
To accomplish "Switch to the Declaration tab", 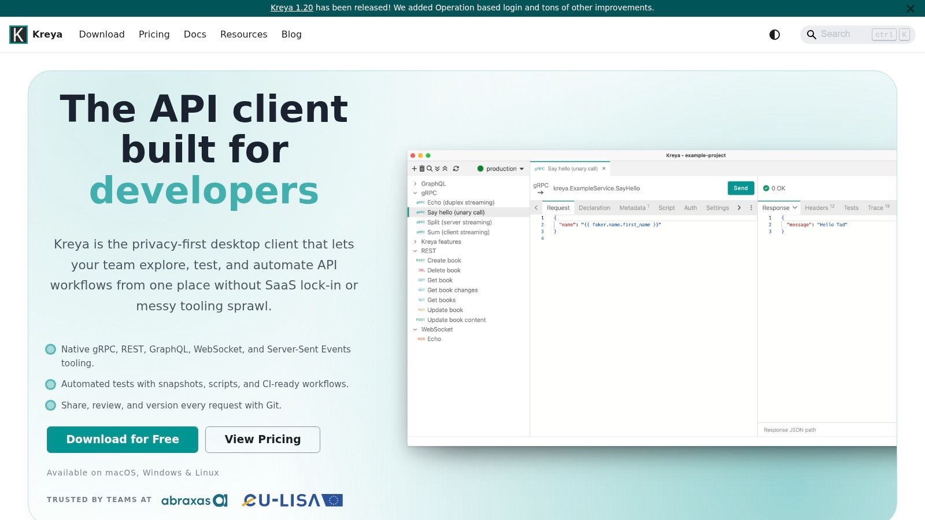I will [x=594, y=208].
